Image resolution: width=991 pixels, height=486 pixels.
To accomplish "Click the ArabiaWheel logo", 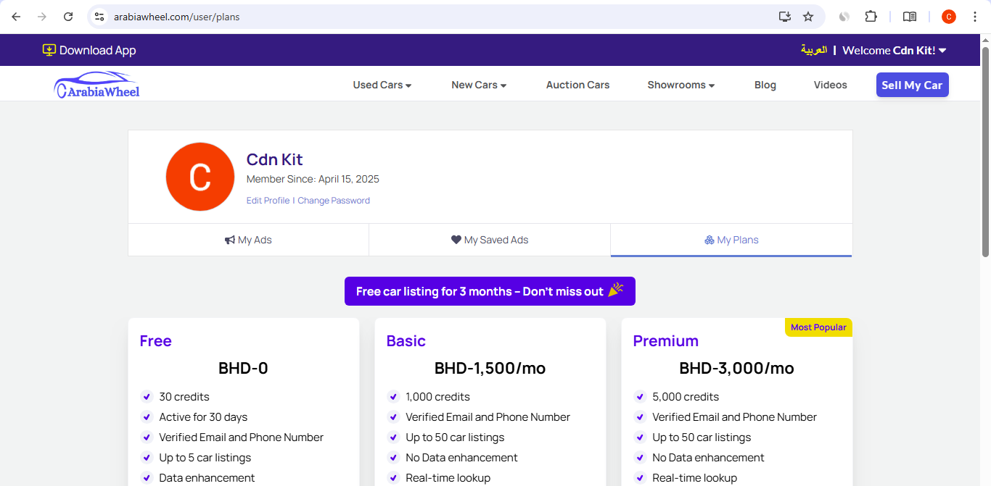I will 96,85.
